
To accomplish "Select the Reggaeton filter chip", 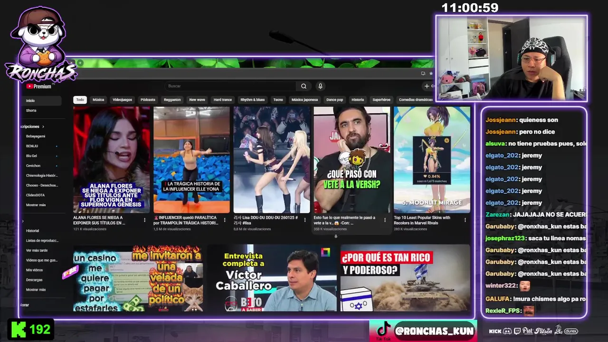I will coord(172,100).
